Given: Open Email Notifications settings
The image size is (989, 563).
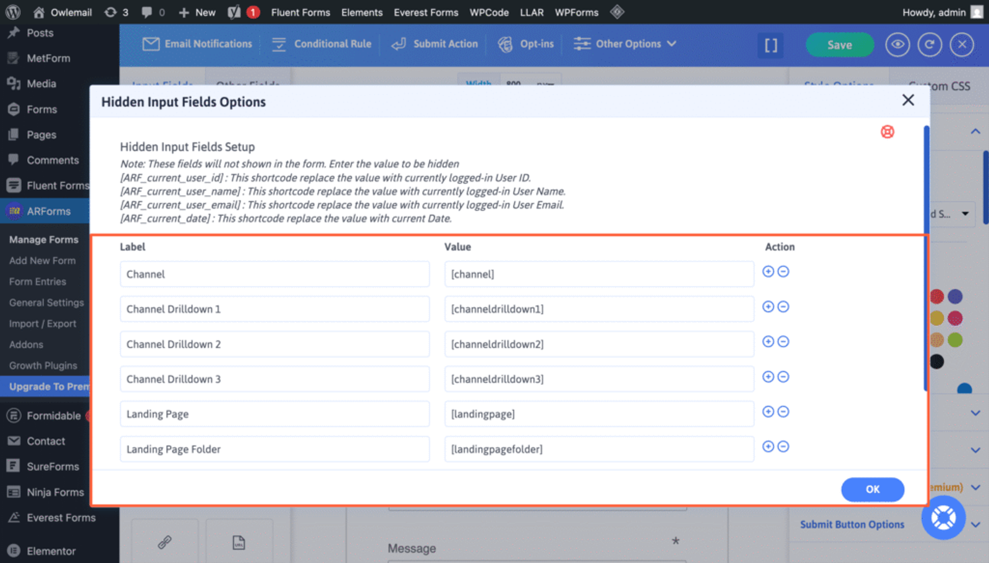Looking at the screenshot, I should pyautogui.click(x=197, y=44).
